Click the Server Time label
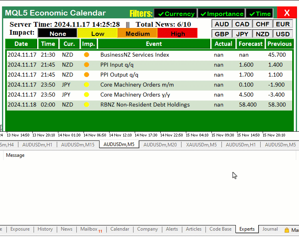 pyautogui.click(x=65, y=24)
